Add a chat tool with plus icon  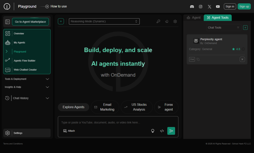click(245, 28)
